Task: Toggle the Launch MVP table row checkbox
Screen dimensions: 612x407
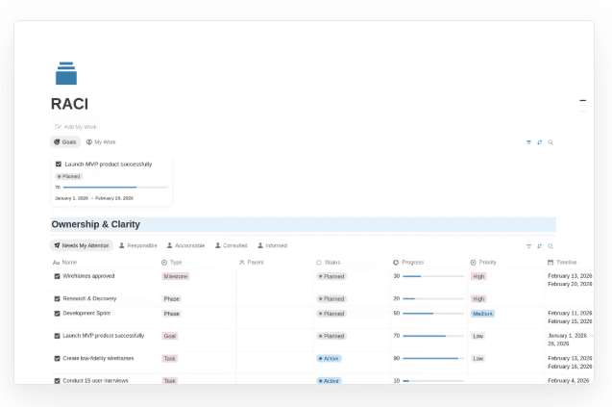Action: (57, 336)
